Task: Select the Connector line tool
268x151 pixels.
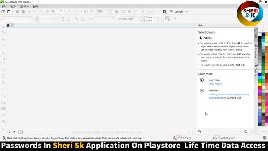Action: point(3,96)
